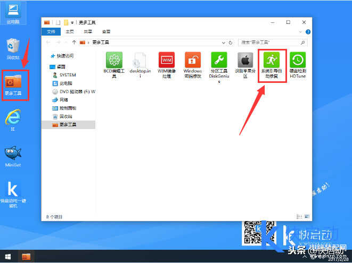Launch the Windows密码修改 unlock tool
352x263 pixels.
pyautogui.click(x=193, y=65)
